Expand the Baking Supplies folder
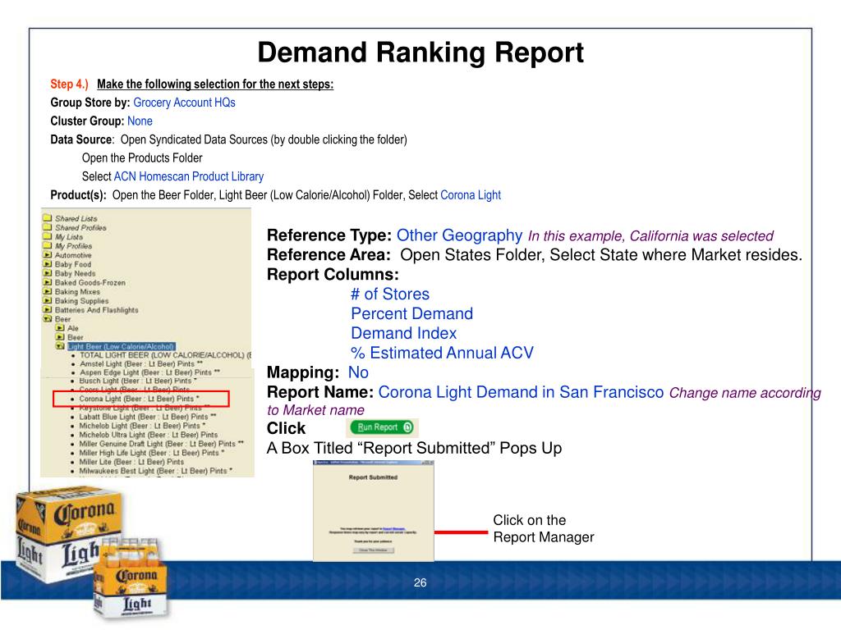 coord(47,300)
